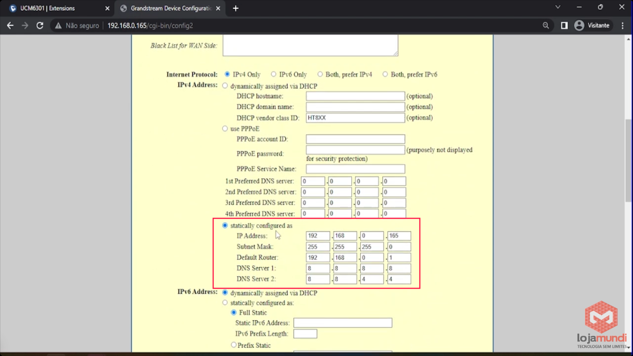Open Chrome three-dot menu

(x=622, y=25)
